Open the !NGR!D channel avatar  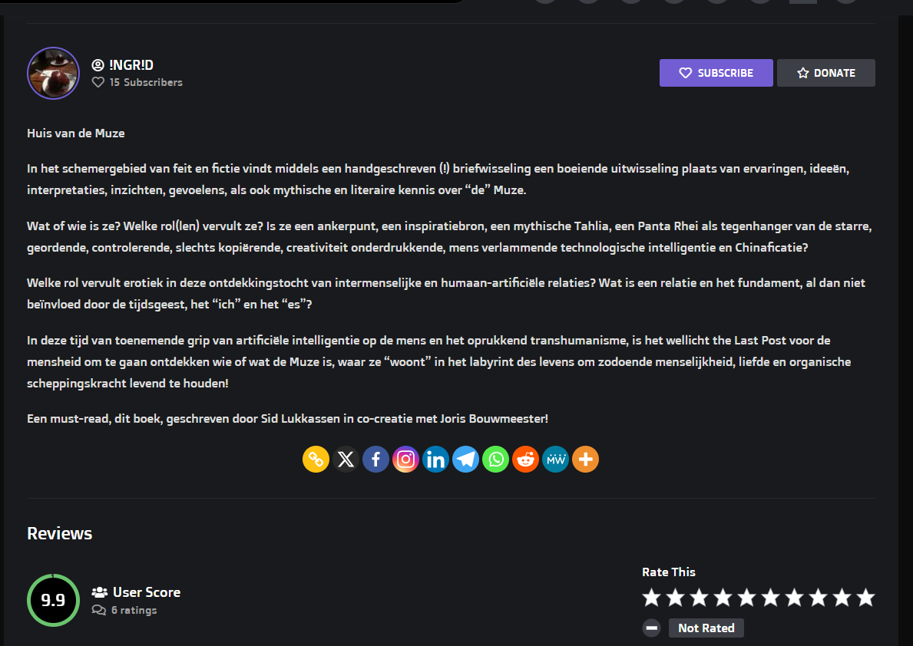53,73
